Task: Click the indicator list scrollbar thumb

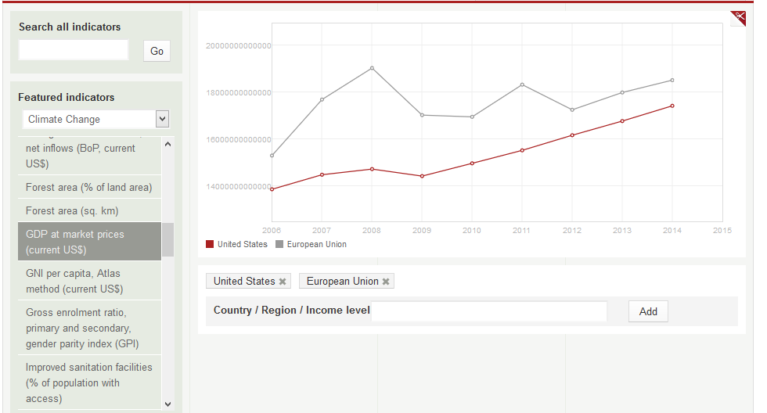Action: [x=167, y=240]
